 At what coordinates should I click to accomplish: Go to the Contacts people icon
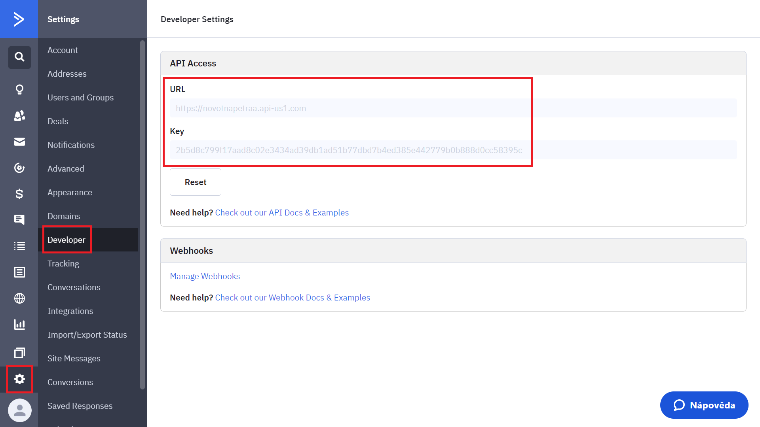pos(19,115)
